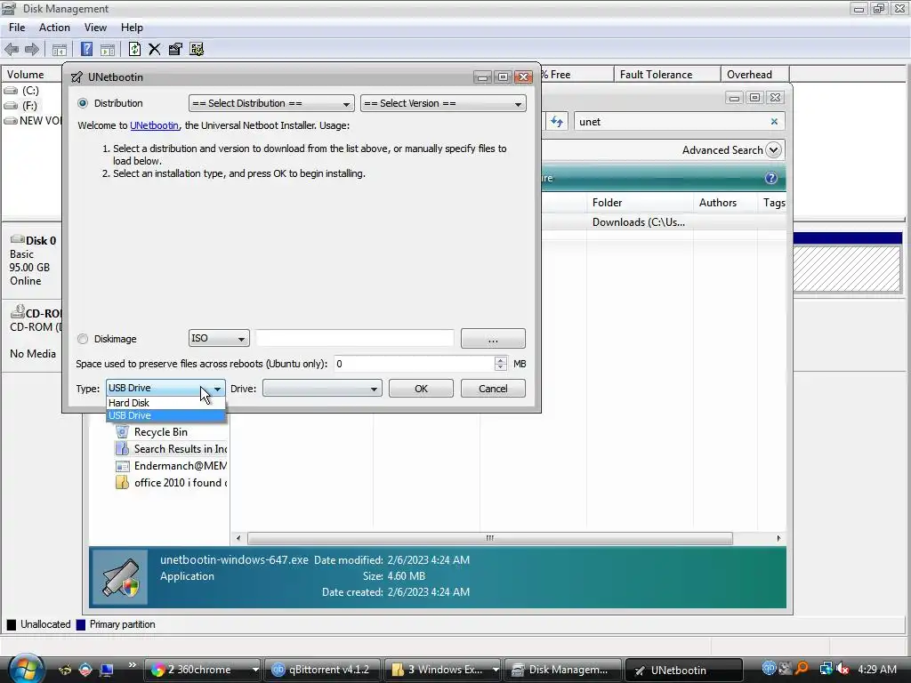This screenshot has width=911, height=683.
Task: Click the browse '...' button for disk image
Action: 493,339
